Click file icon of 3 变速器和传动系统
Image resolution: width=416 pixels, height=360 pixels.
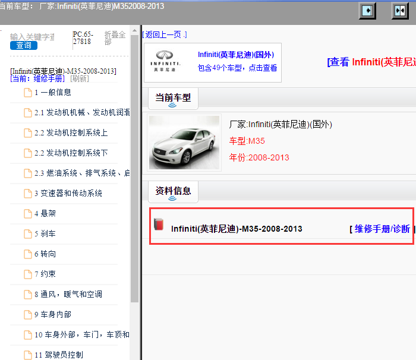pos(28,194)
